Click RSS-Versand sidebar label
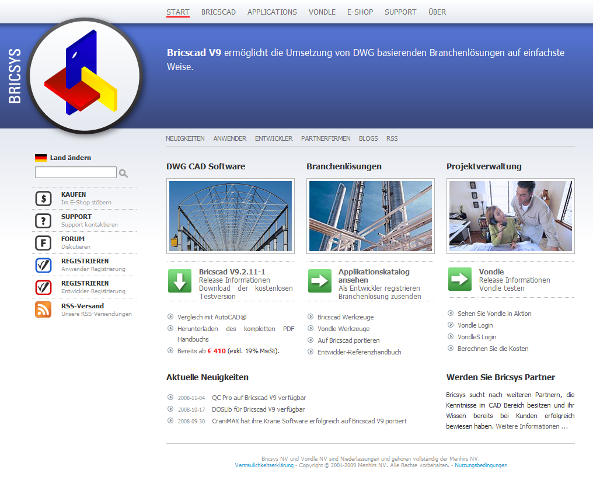Screen dimensions: 593x480 (96, 310)
